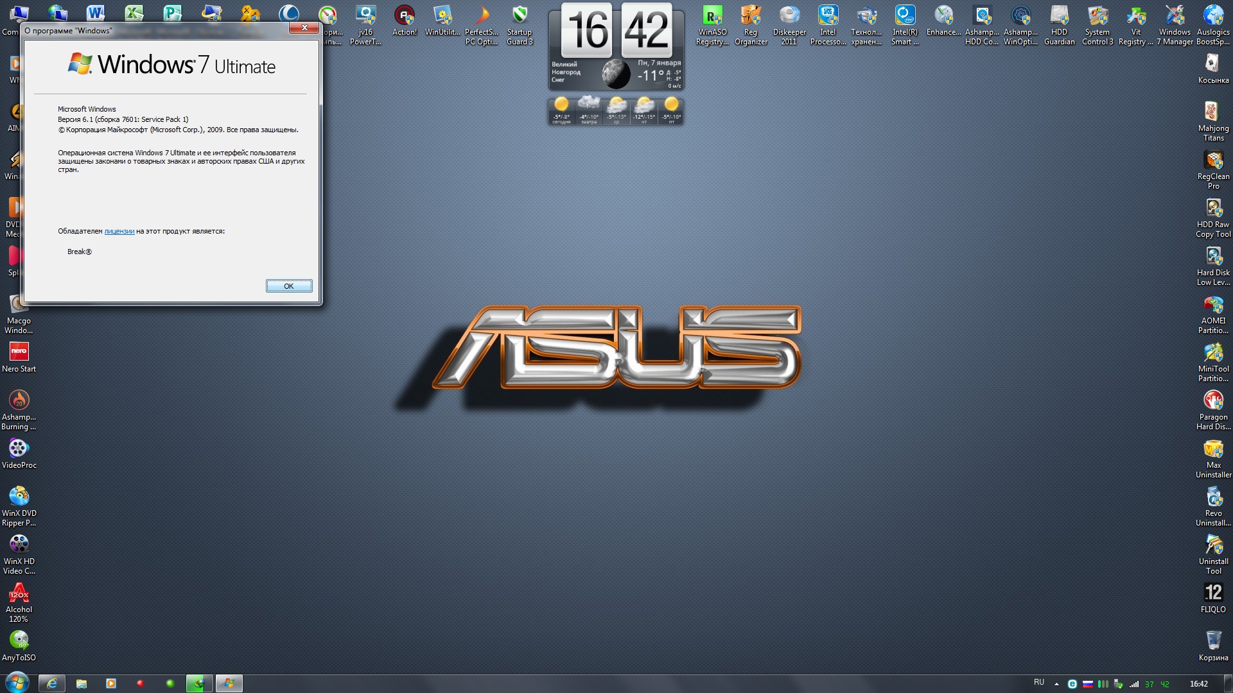Open Intel Processor utility icon
Image resolution: width=1233 pixels, height=693 pixels.
pyautogui.click(x=828, y=26)
